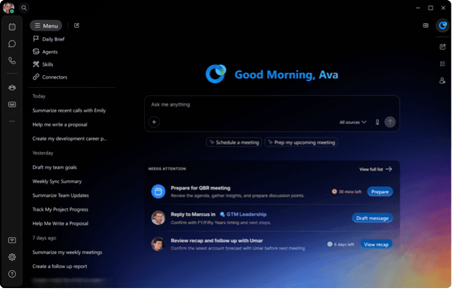The image size is (454, 290).
Task: Click the Prepare button
Action: click(380, 192)
